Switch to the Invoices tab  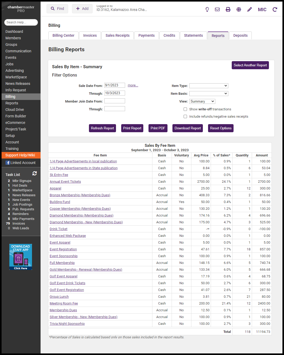tap(90, 35)
